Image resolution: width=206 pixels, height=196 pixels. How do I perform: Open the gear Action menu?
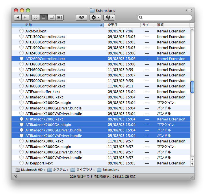point(95,17)
